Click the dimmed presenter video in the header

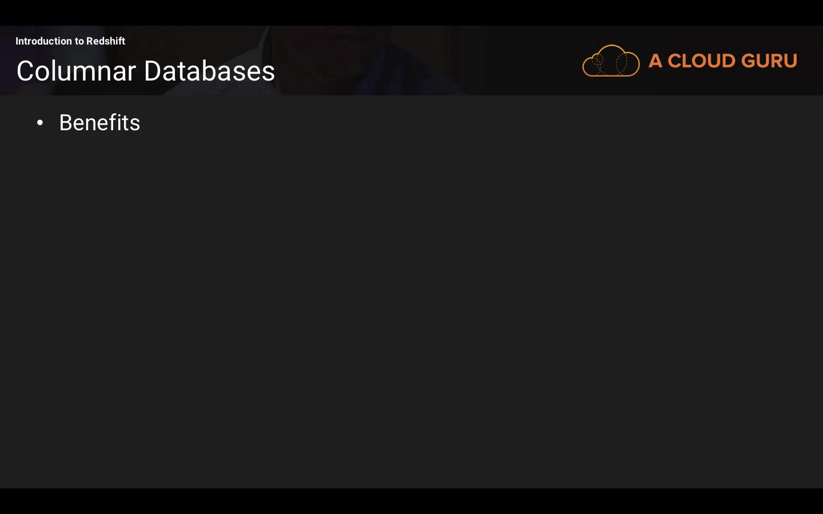point(354,57)
